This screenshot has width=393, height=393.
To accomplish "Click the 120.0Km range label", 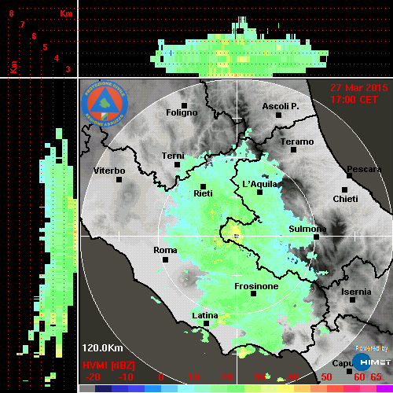I will click(102, 348).
